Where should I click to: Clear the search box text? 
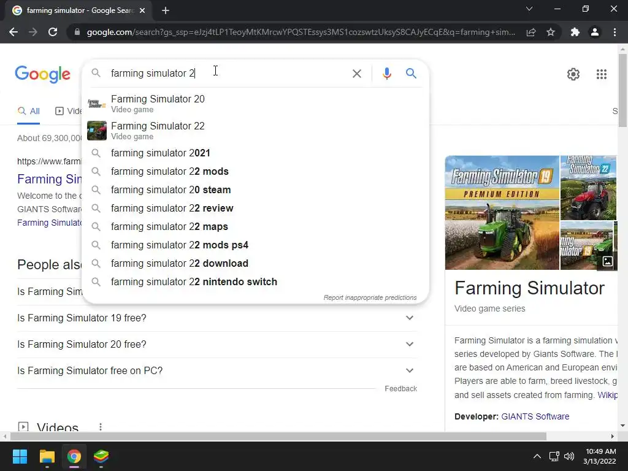point(356,74)
